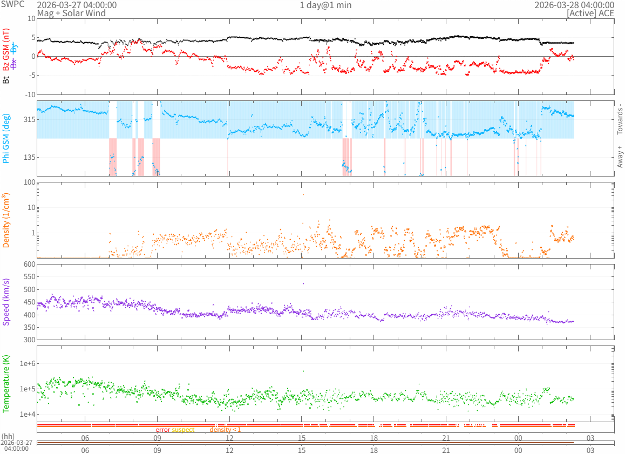
Task: Open the '[Active] ACE' source selector
Action: click(x=590, y=12)
